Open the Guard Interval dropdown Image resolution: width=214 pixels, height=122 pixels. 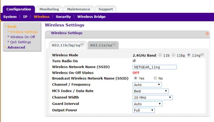(147, 104)
